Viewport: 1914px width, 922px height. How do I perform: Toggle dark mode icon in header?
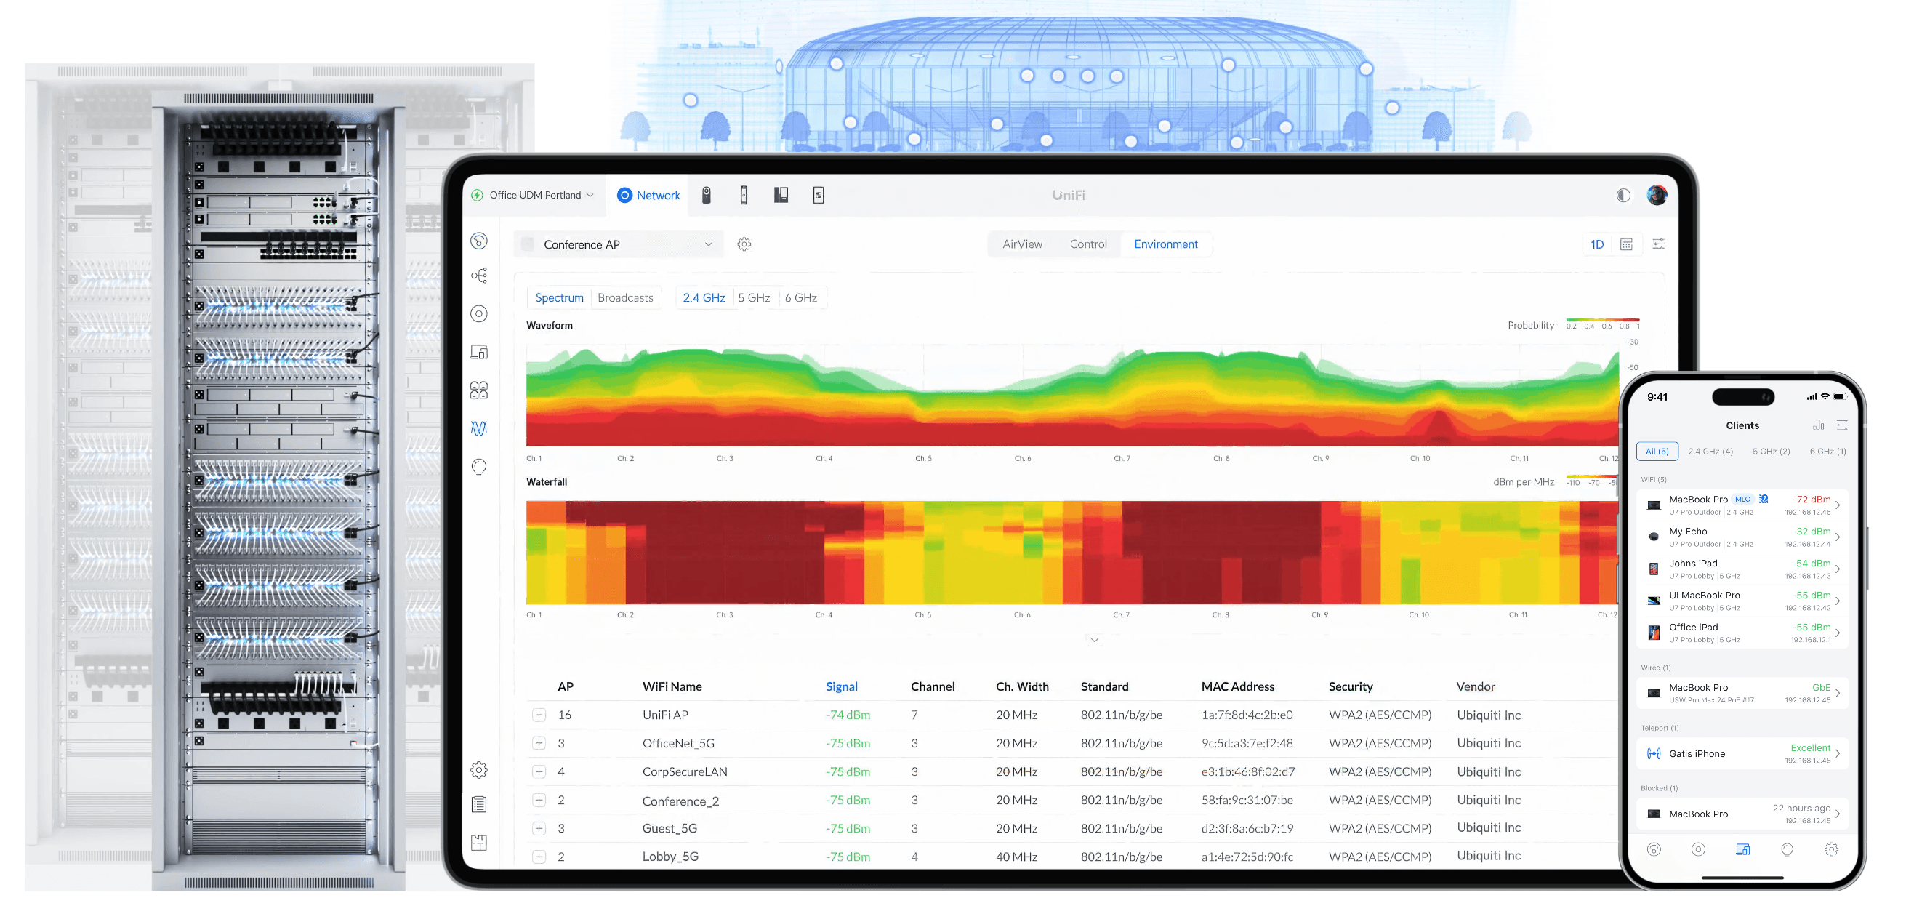(1623, 196)
